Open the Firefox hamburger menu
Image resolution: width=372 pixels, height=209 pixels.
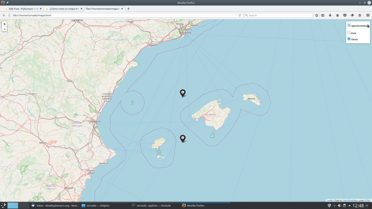pyautogui.click(x=368, y=15)
